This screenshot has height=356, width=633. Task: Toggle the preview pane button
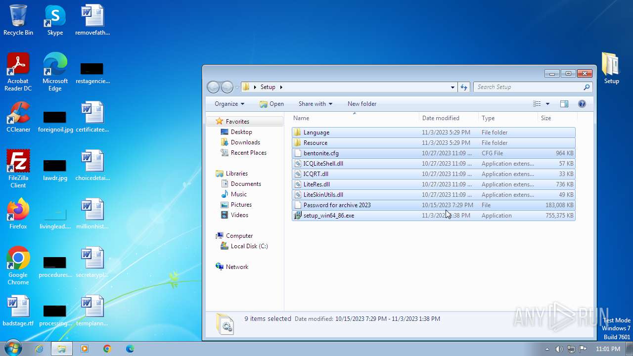tap(564, 104)
